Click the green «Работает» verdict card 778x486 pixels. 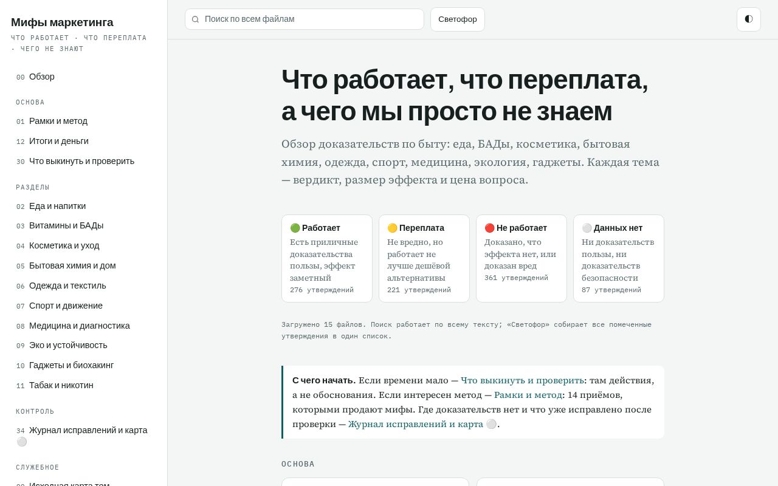327,258
